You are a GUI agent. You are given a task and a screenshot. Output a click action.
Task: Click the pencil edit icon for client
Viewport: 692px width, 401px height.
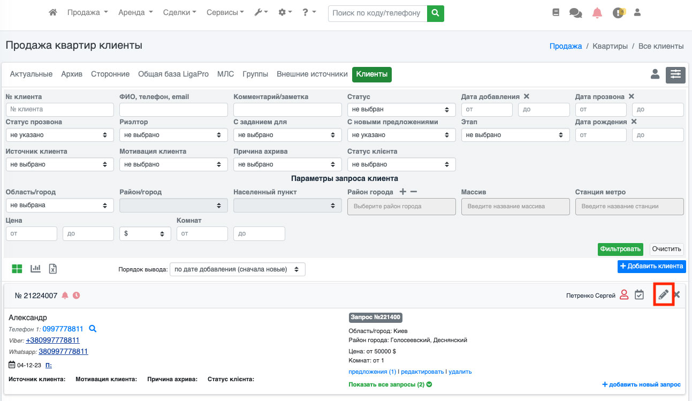(x=663, y=294)
